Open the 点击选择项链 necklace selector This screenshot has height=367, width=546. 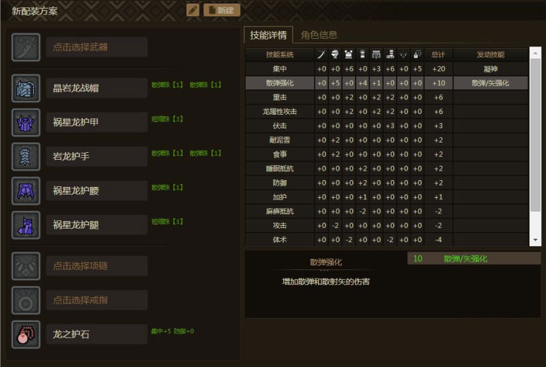(96, 266)
